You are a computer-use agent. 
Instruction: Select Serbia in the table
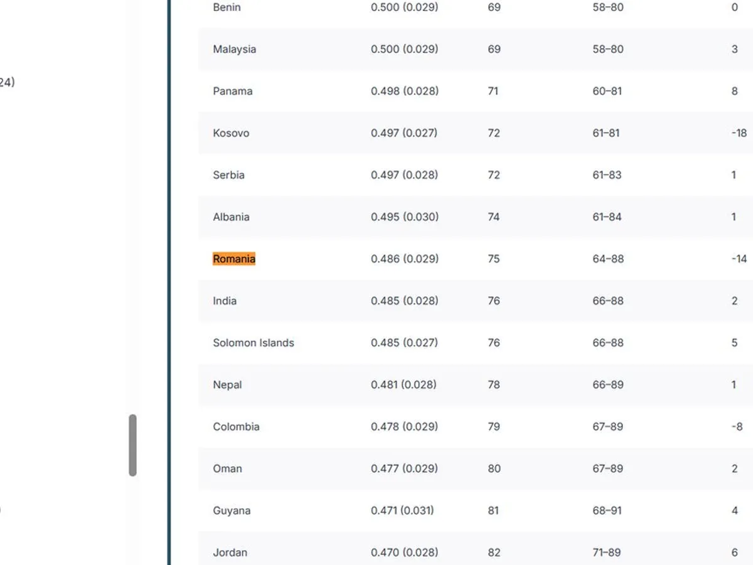coord(228,175)
